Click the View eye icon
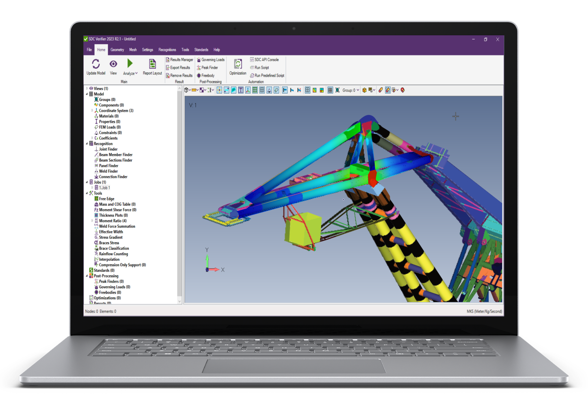Screen dimensions: 588x410 pos(113,64)
